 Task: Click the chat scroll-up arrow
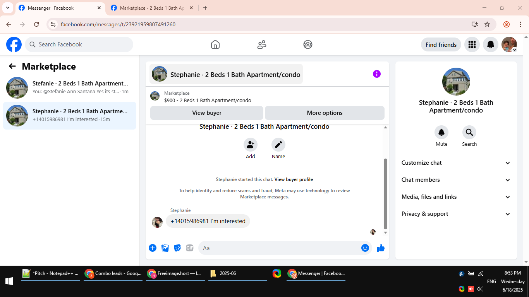385,128
